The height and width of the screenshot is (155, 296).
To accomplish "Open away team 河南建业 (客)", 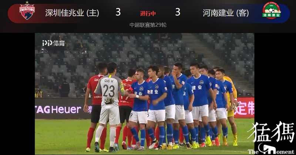I will point(226,13).
